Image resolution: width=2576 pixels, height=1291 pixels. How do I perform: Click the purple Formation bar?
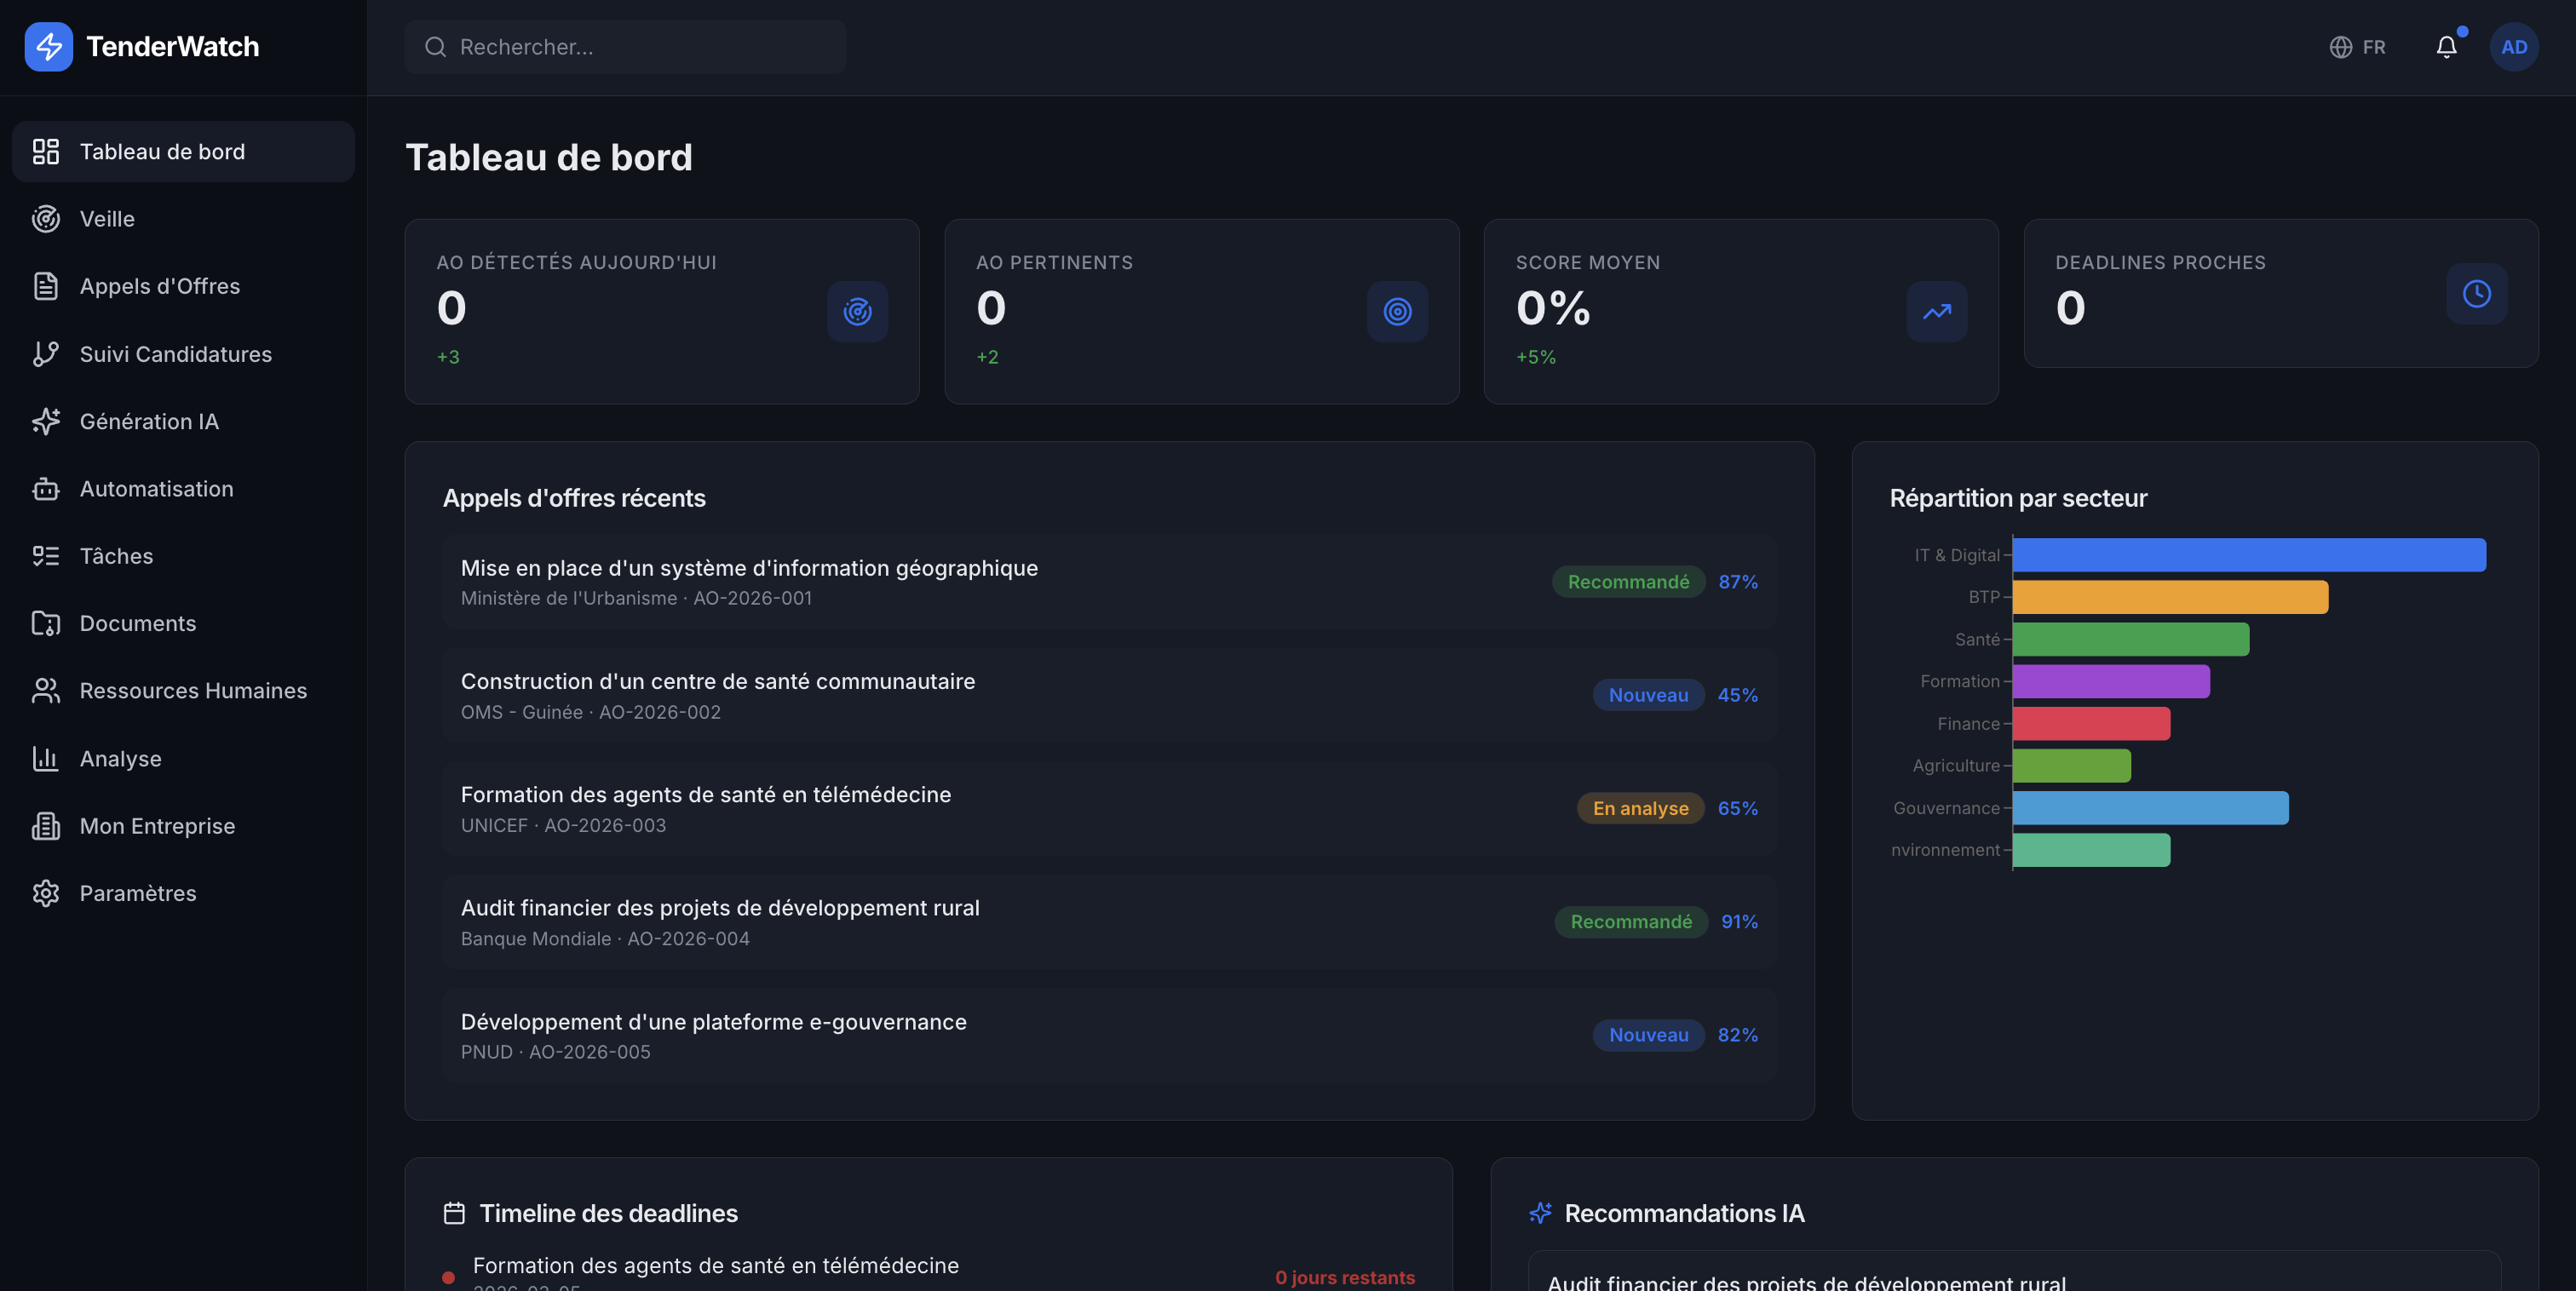point(2111,681)
